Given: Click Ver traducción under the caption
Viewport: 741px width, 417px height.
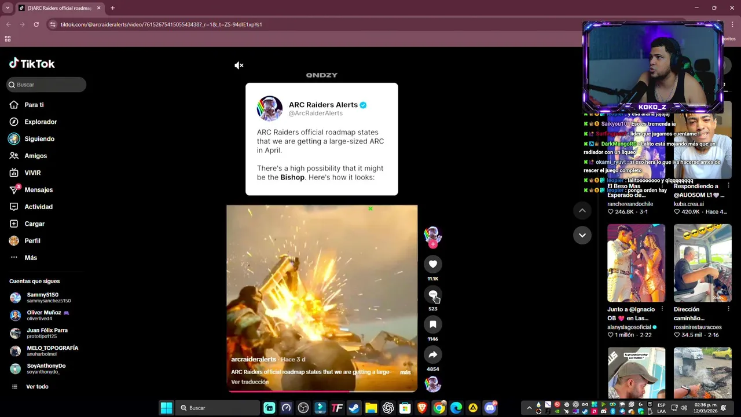Looking at the screenshot, I should click(250, 382).
